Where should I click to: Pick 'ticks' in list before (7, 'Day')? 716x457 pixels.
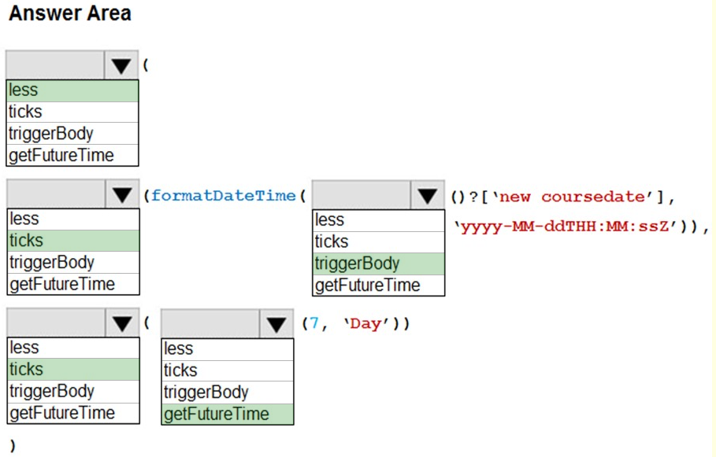[228, 370]
